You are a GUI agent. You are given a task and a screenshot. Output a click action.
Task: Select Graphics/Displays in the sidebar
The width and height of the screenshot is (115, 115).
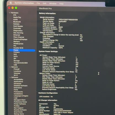(x=20, y=39)
